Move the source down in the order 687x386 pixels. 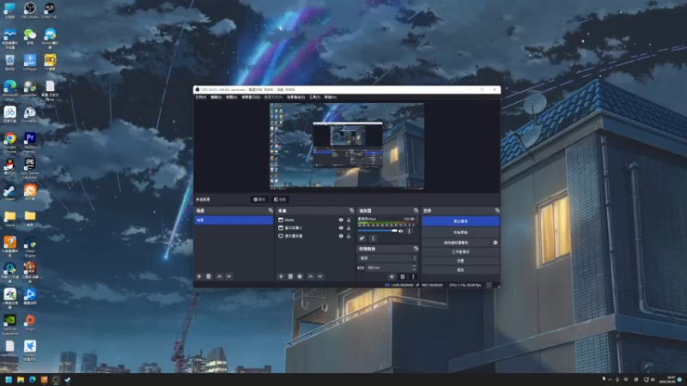coord(320,276)
